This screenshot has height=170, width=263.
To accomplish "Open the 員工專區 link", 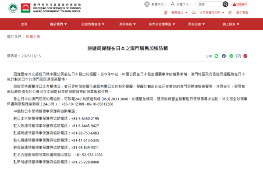I will pyautogui.click(x=242, y=13).
